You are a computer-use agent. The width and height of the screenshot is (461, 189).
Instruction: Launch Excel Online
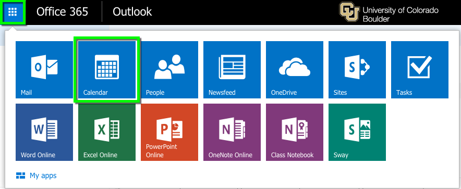(x=107, y=132)
